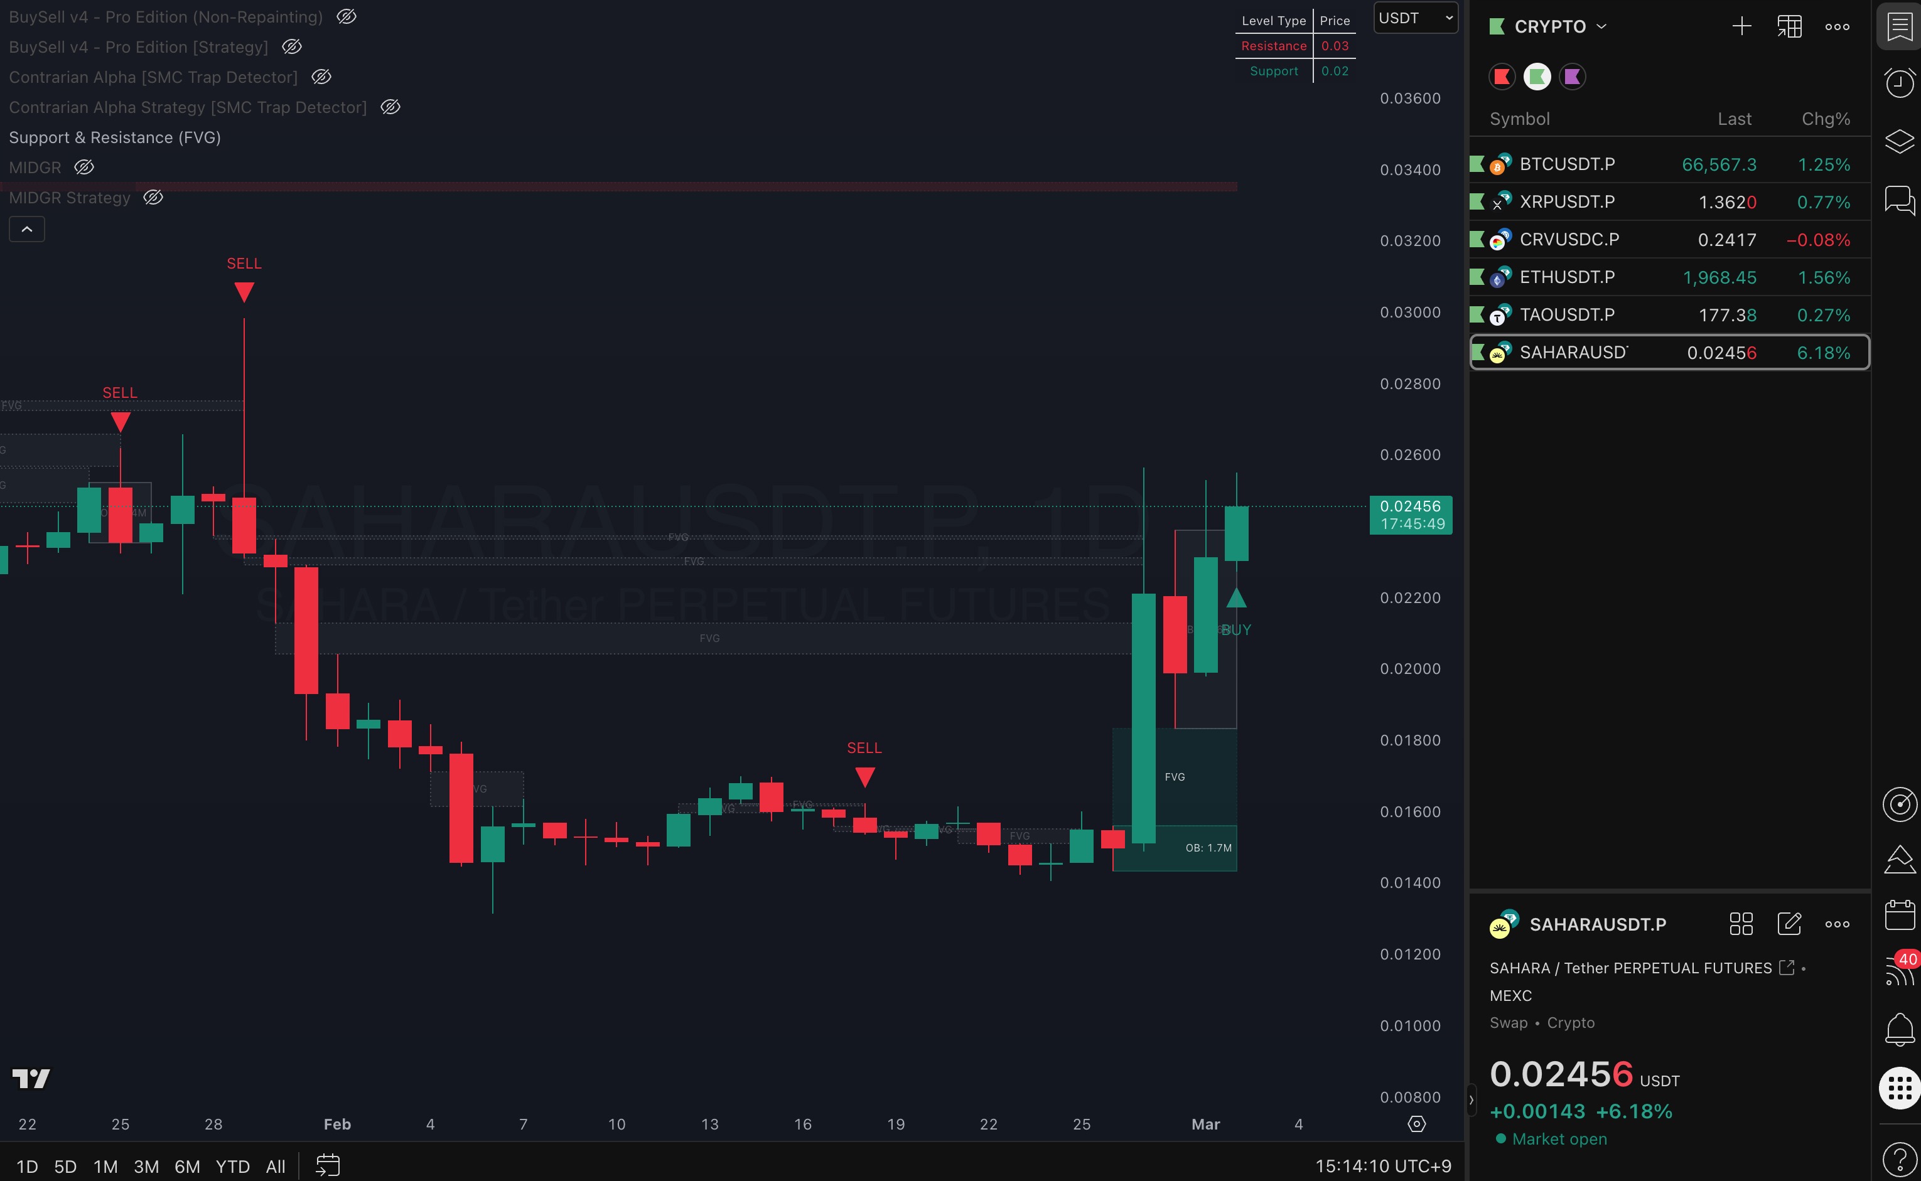
Task: Hide the MIDGR Strategy indicator
Action: (153, 198)
